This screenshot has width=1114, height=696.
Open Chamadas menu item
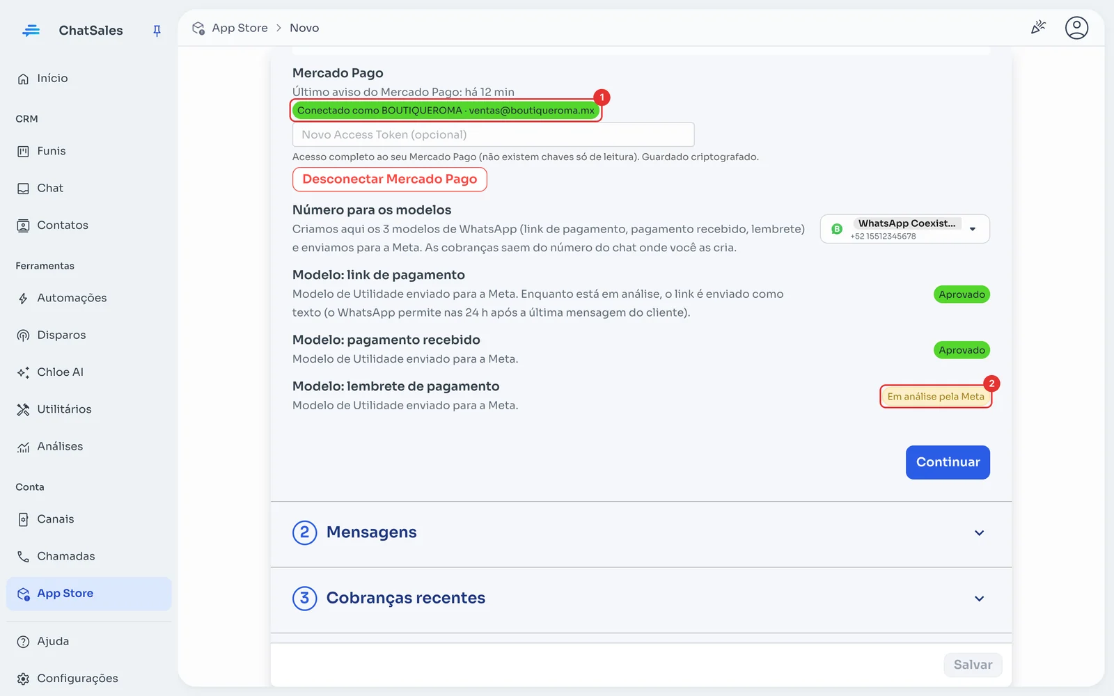coord(88,556)
